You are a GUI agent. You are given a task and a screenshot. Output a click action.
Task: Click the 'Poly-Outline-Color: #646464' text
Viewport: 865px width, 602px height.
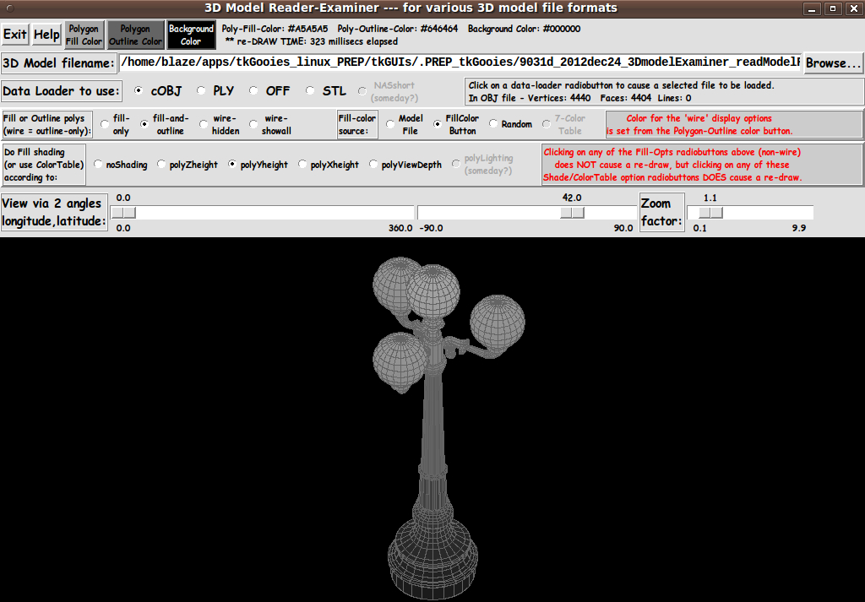398,29
